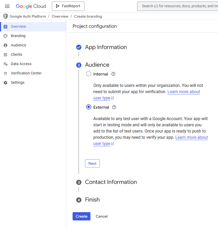Screen dimensions: 218x229
Task: Open the FastReport project picker
Action: [x=68, y=6]
